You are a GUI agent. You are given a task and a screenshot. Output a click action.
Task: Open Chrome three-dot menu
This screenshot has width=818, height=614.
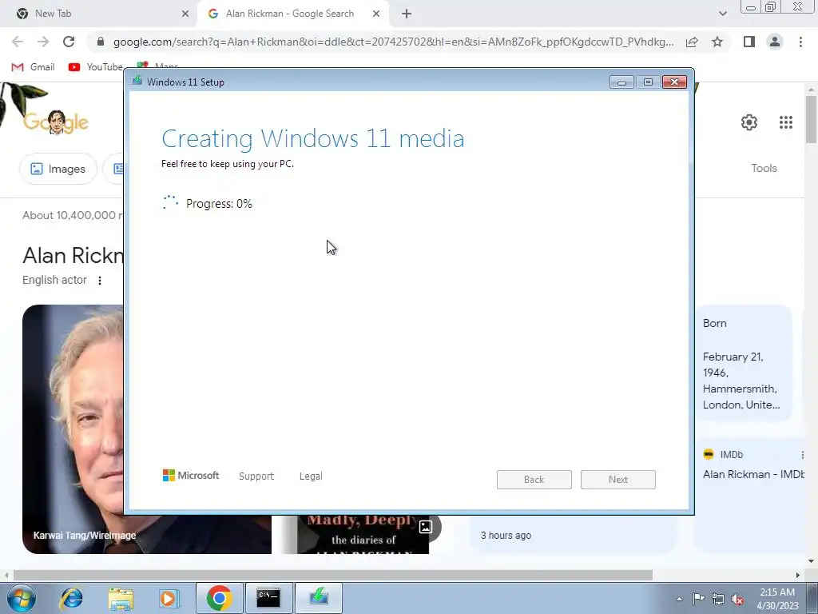point(800,42)
